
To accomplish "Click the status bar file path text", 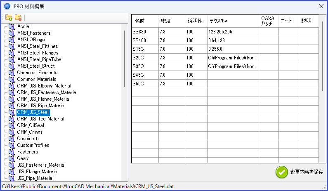I will coord(88,186).
